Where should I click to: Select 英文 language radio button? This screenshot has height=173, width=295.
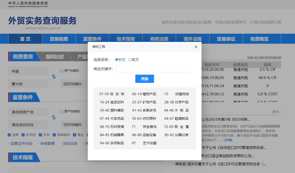130,59
